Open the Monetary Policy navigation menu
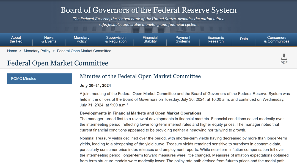 click(x=82, y=39)
